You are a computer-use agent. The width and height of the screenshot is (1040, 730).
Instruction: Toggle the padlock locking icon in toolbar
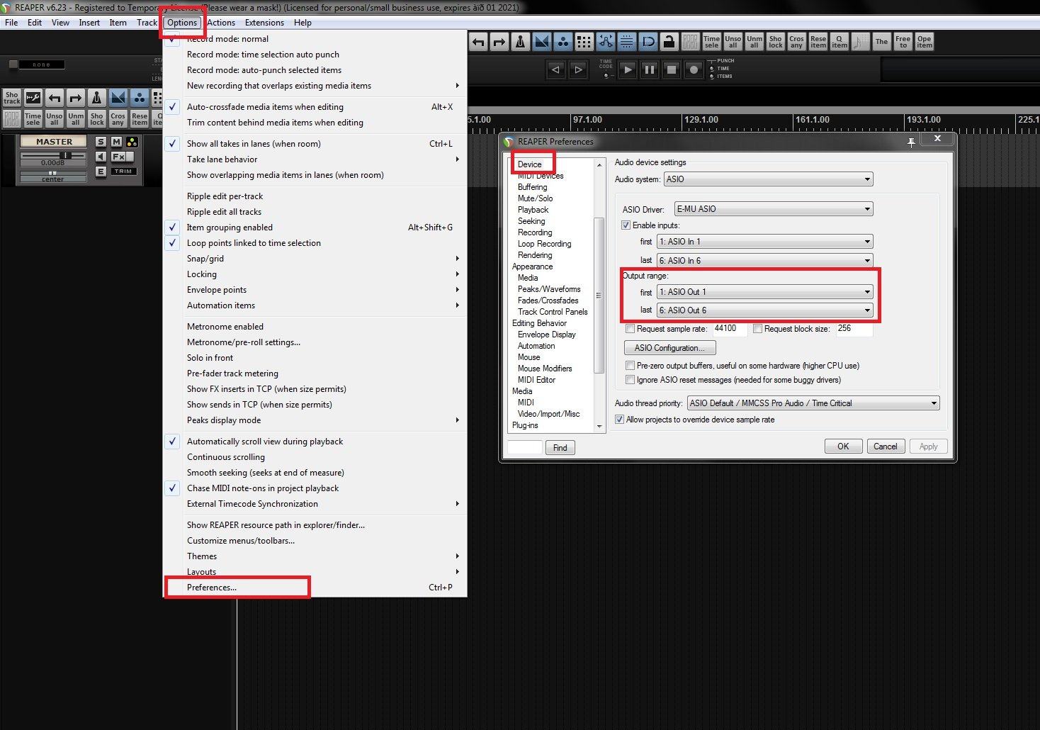pyautogui.click(x=669, y=42)
